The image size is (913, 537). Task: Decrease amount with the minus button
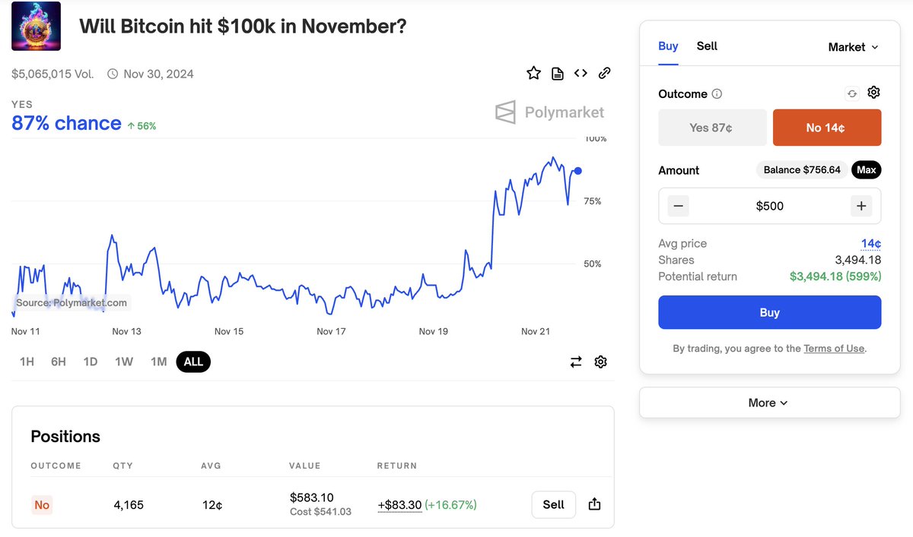[679, 206]
